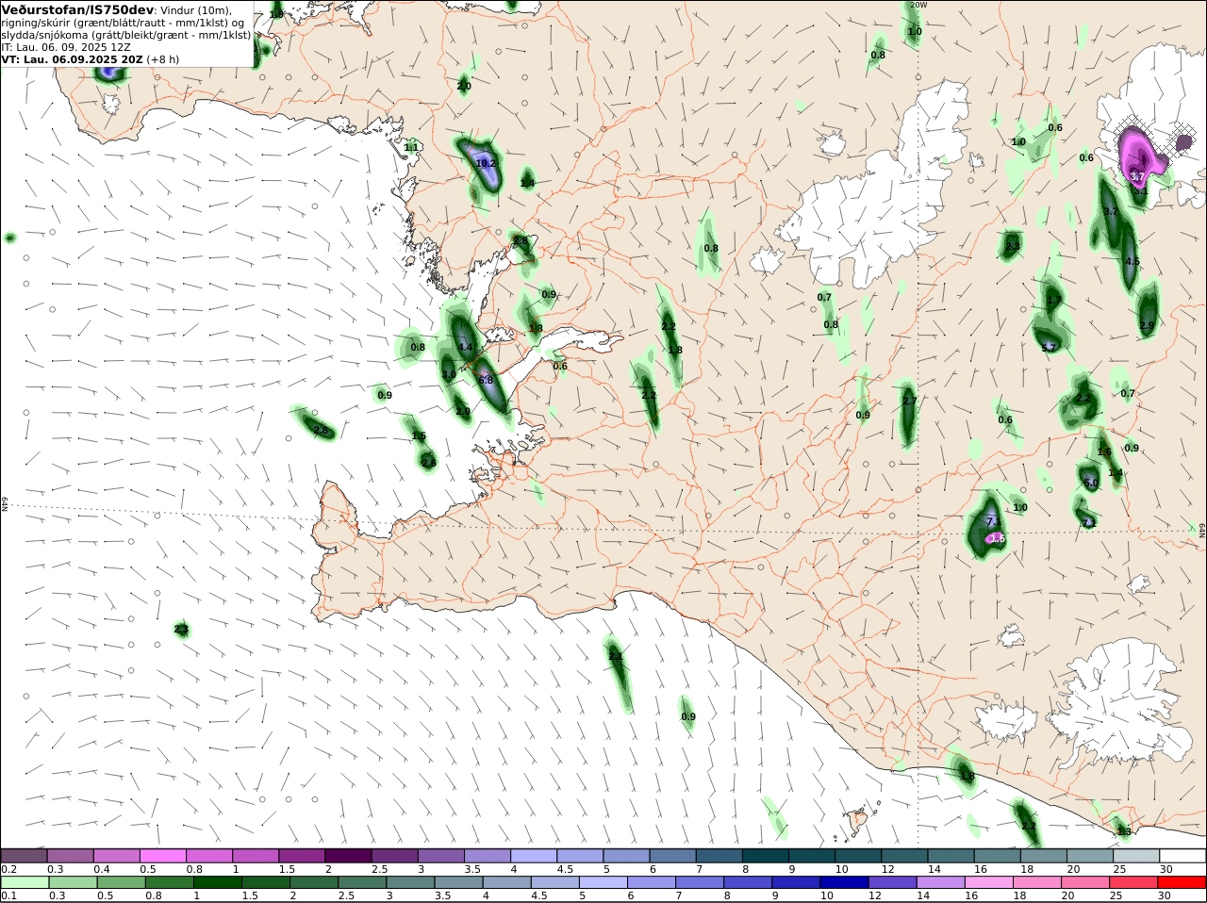The width and height of the screenshot is (1207, 903).
Task: Select the 5.7 precipitation value label
Action: coord(1049,348)
